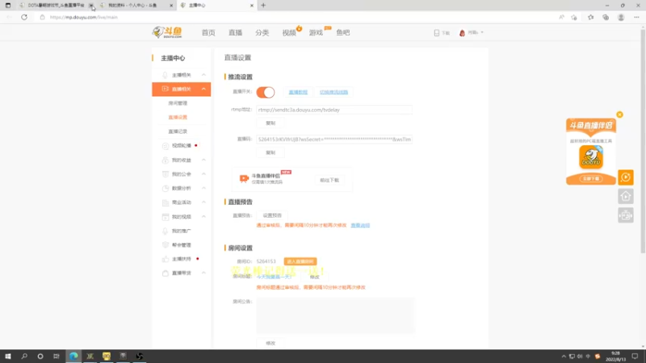Copy the rtmp address with 复制 button

271,123
